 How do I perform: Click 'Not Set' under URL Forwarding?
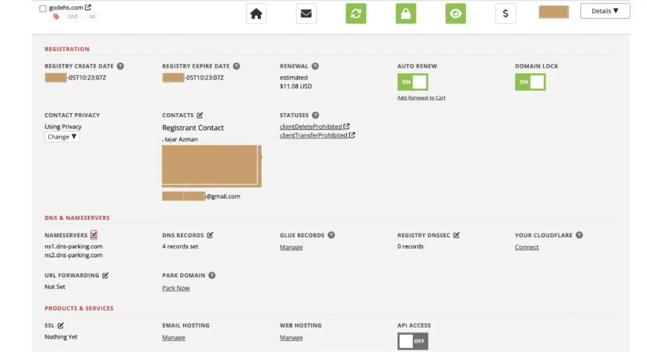tap(55, 287)
